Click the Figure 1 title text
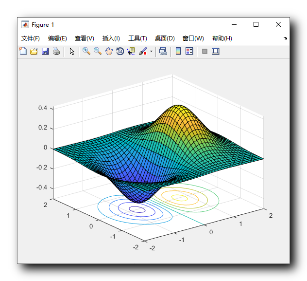Viewport: 307px width, 281px height. (x=43, y=25)
